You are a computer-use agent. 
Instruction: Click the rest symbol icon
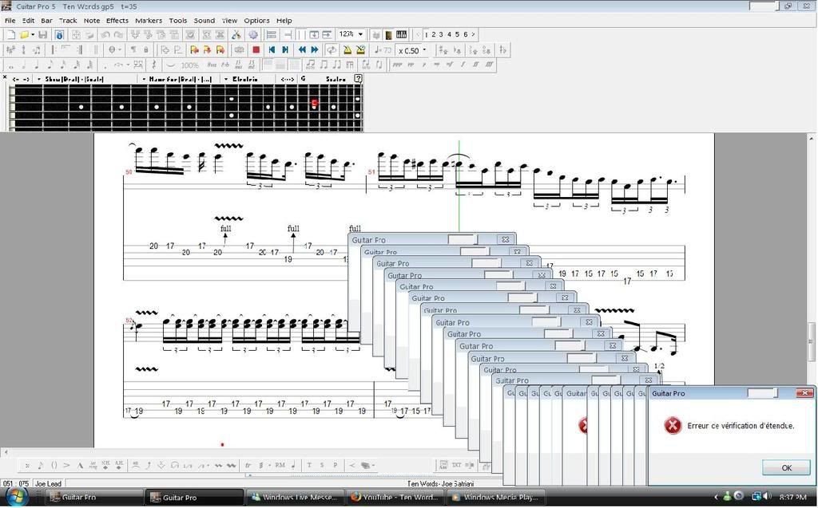(154, 65)
